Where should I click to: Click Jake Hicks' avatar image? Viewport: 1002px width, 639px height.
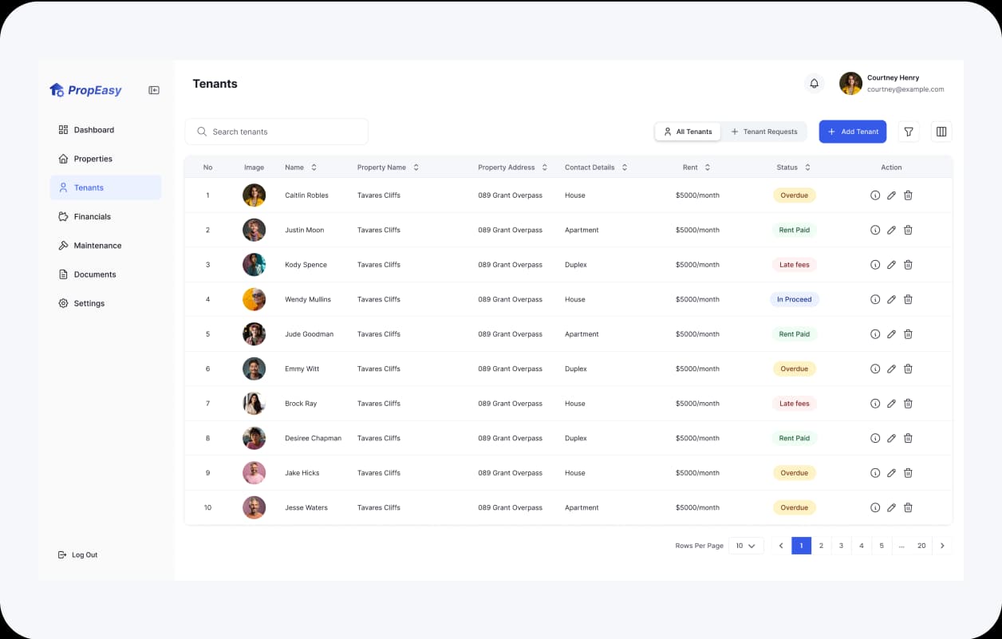pos(254,473)
